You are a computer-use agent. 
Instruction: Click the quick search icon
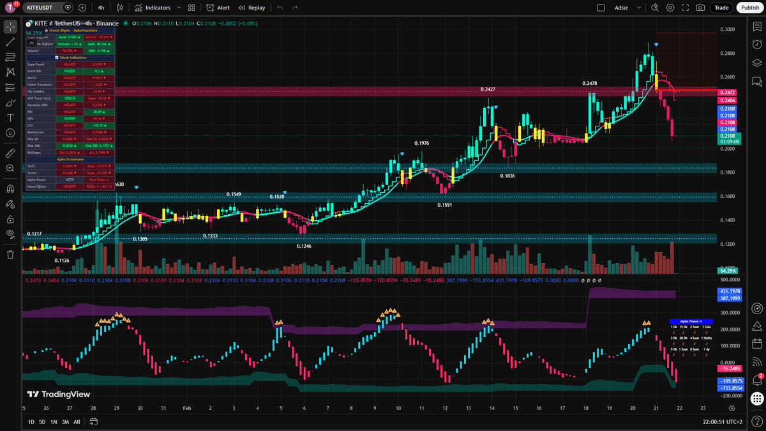point(655,8)
